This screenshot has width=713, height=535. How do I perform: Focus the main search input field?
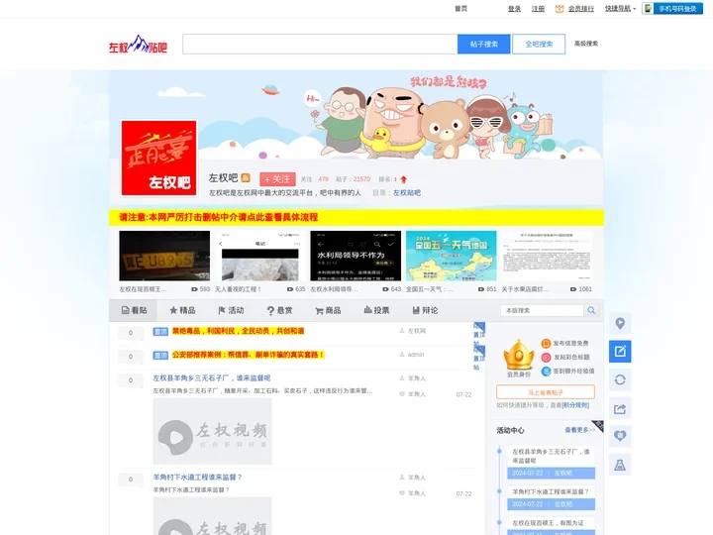320,45
